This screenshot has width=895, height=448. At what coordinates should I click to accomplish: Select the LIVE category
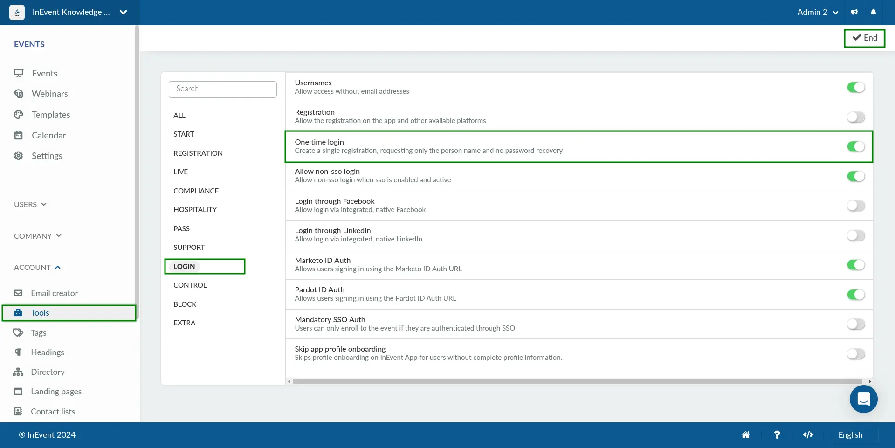pos(181,172)
